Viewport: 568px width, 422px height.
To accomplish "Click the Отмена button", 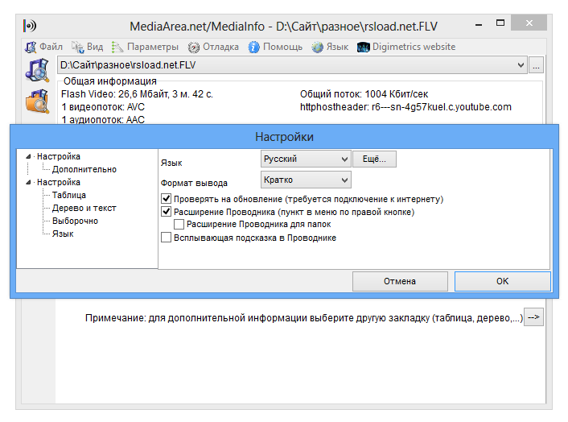I will (x=400, y=281).
